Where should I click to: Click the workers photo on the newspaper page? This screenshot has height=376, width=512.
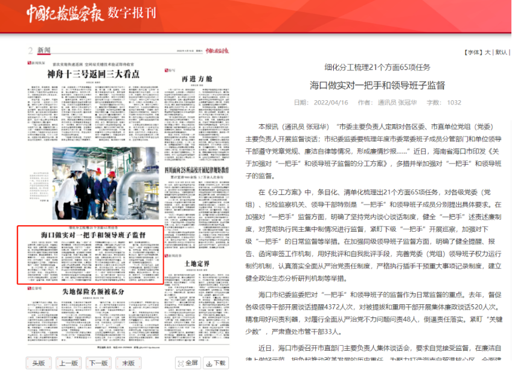tap(106, 183)
